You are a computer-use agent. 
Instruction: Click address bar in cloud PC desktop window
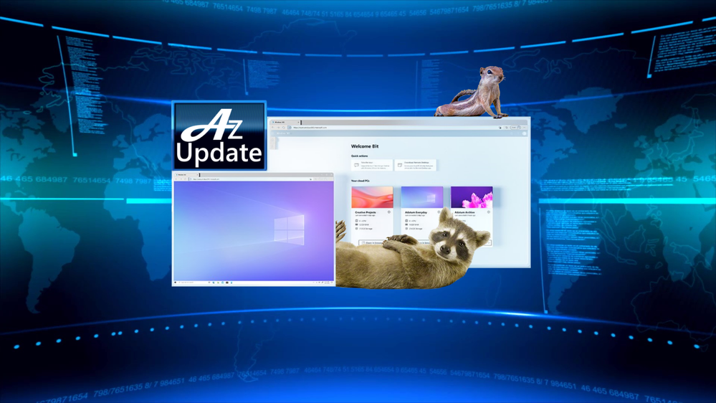[250, 179]
